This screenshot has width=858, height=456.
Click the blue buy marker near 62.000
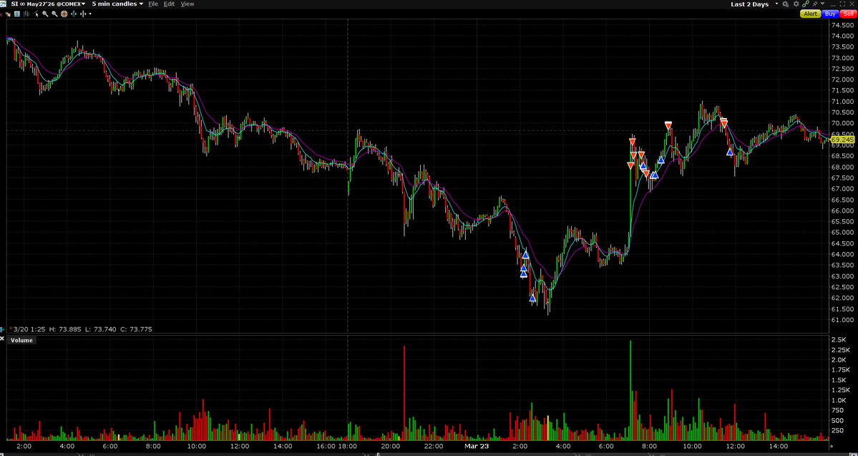(x=532, y=298)
